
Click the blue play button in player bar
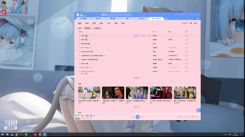pyautogui.click(x=137, y=117)
